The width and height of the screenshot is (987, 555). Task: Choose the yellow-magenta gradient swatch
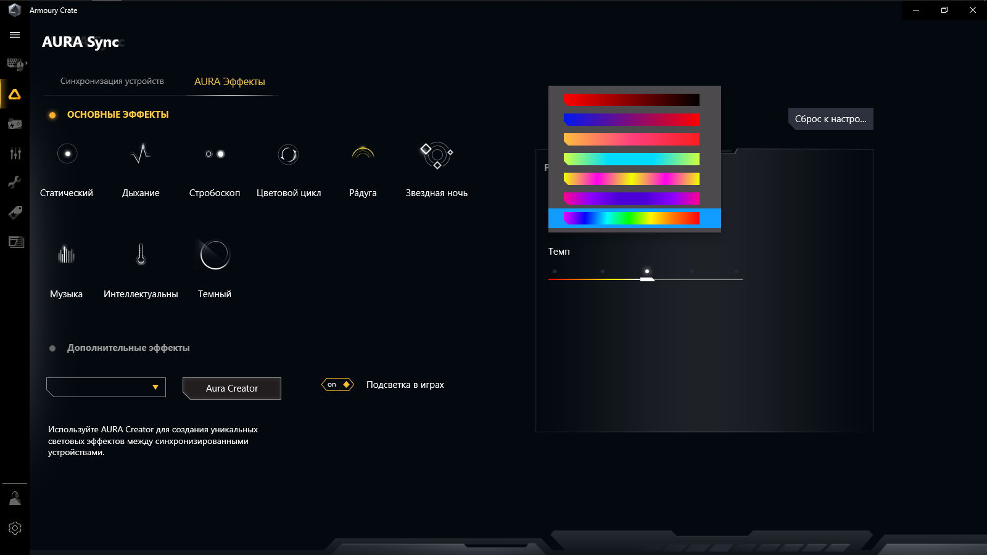pyautogui.click(x=632, y=179)
